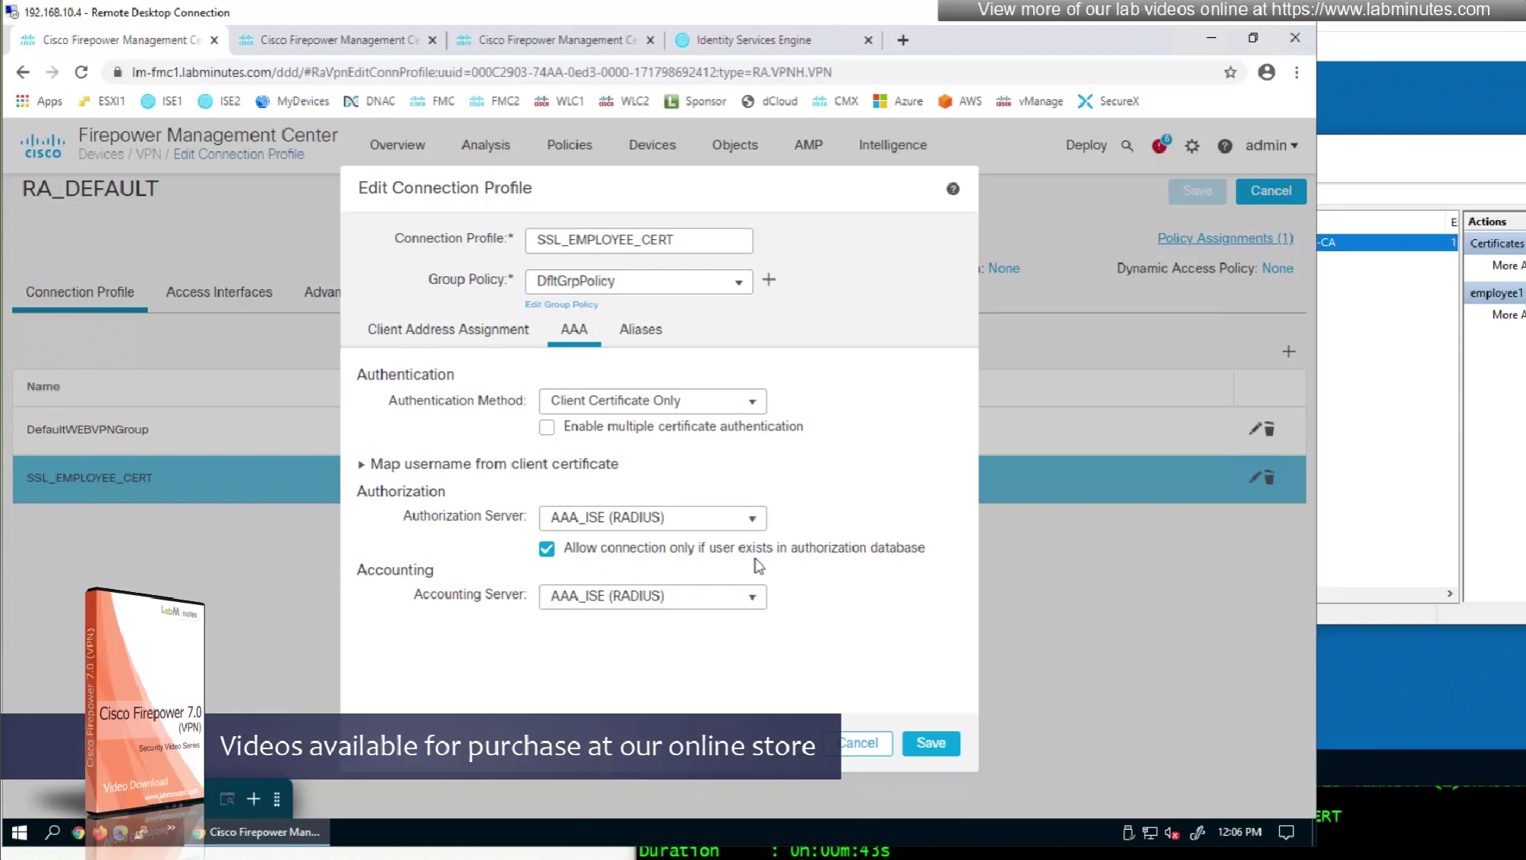Uncheck Allow connection only if user exists
This screenshot has height=860, width=1526.
[547, 549]
